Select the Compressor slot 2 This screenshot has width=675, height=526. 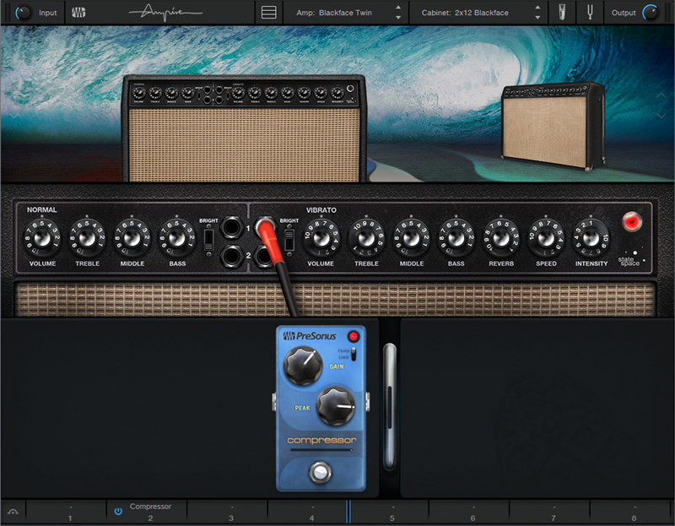(147, 512)
